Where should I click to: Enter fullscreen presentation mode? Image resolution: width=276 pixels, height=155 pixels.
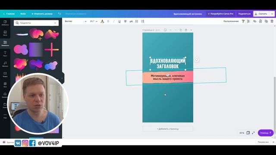click(x=253, y=133)
